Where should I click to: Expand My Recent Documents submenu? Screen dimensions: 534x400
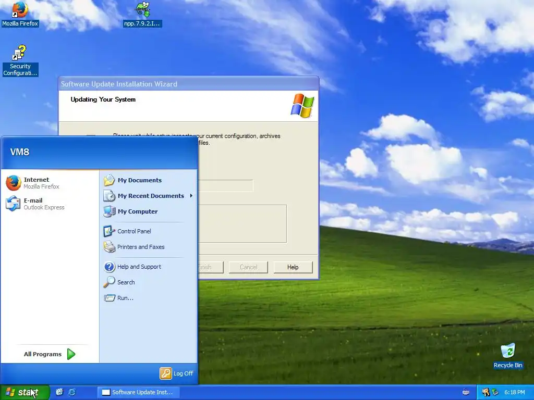click(148, 196)
